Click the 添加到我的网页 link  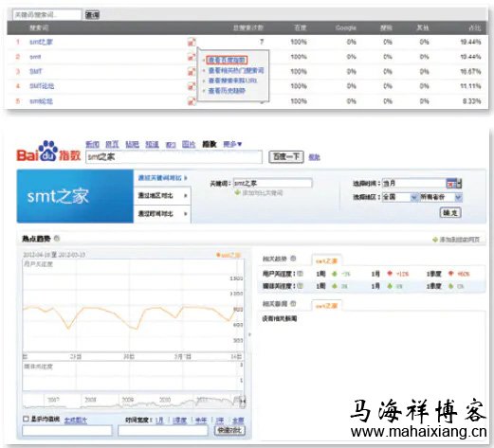pyautogui.click(x=459, y=240)
